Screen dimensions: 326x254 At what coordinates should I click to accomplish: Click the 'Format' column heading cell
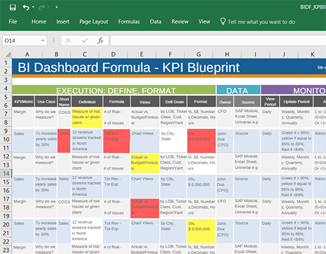(x=201, y=102)
